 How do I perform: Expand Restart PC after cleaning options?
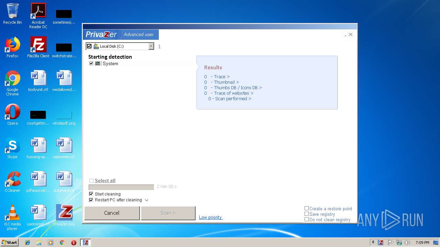[x=147, y=200]
